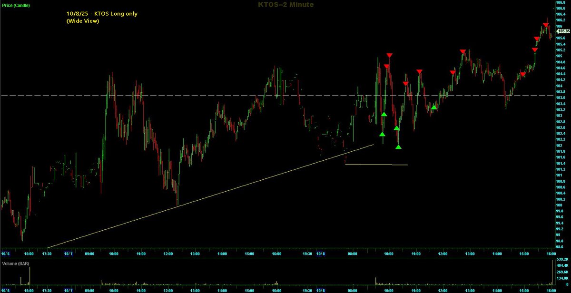This screenshot has width=571, height=293.
Task: Click the 105 price axis label
Action: click(x=560, y=56)
